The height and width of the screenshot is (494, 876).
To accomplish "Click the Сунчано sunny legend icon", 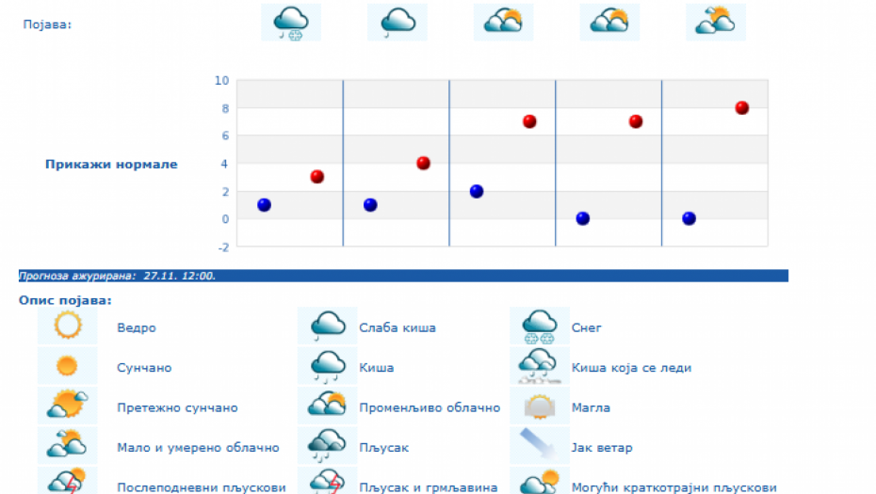I will [x=68, y=366].
